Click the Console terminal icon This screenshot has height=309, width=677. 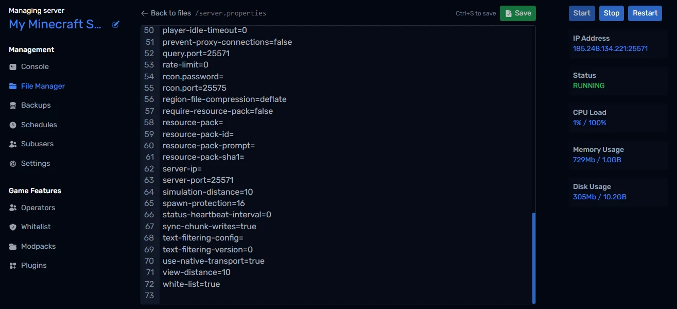pyautogui.click(x=13, y=67)
